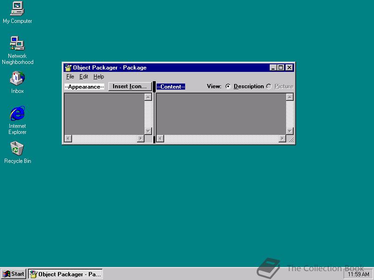This screenshot has width=374, height=280.
Task: Click Appearance pane scroll up arrow
Action: pyautogui.click(x=148, y=97)
